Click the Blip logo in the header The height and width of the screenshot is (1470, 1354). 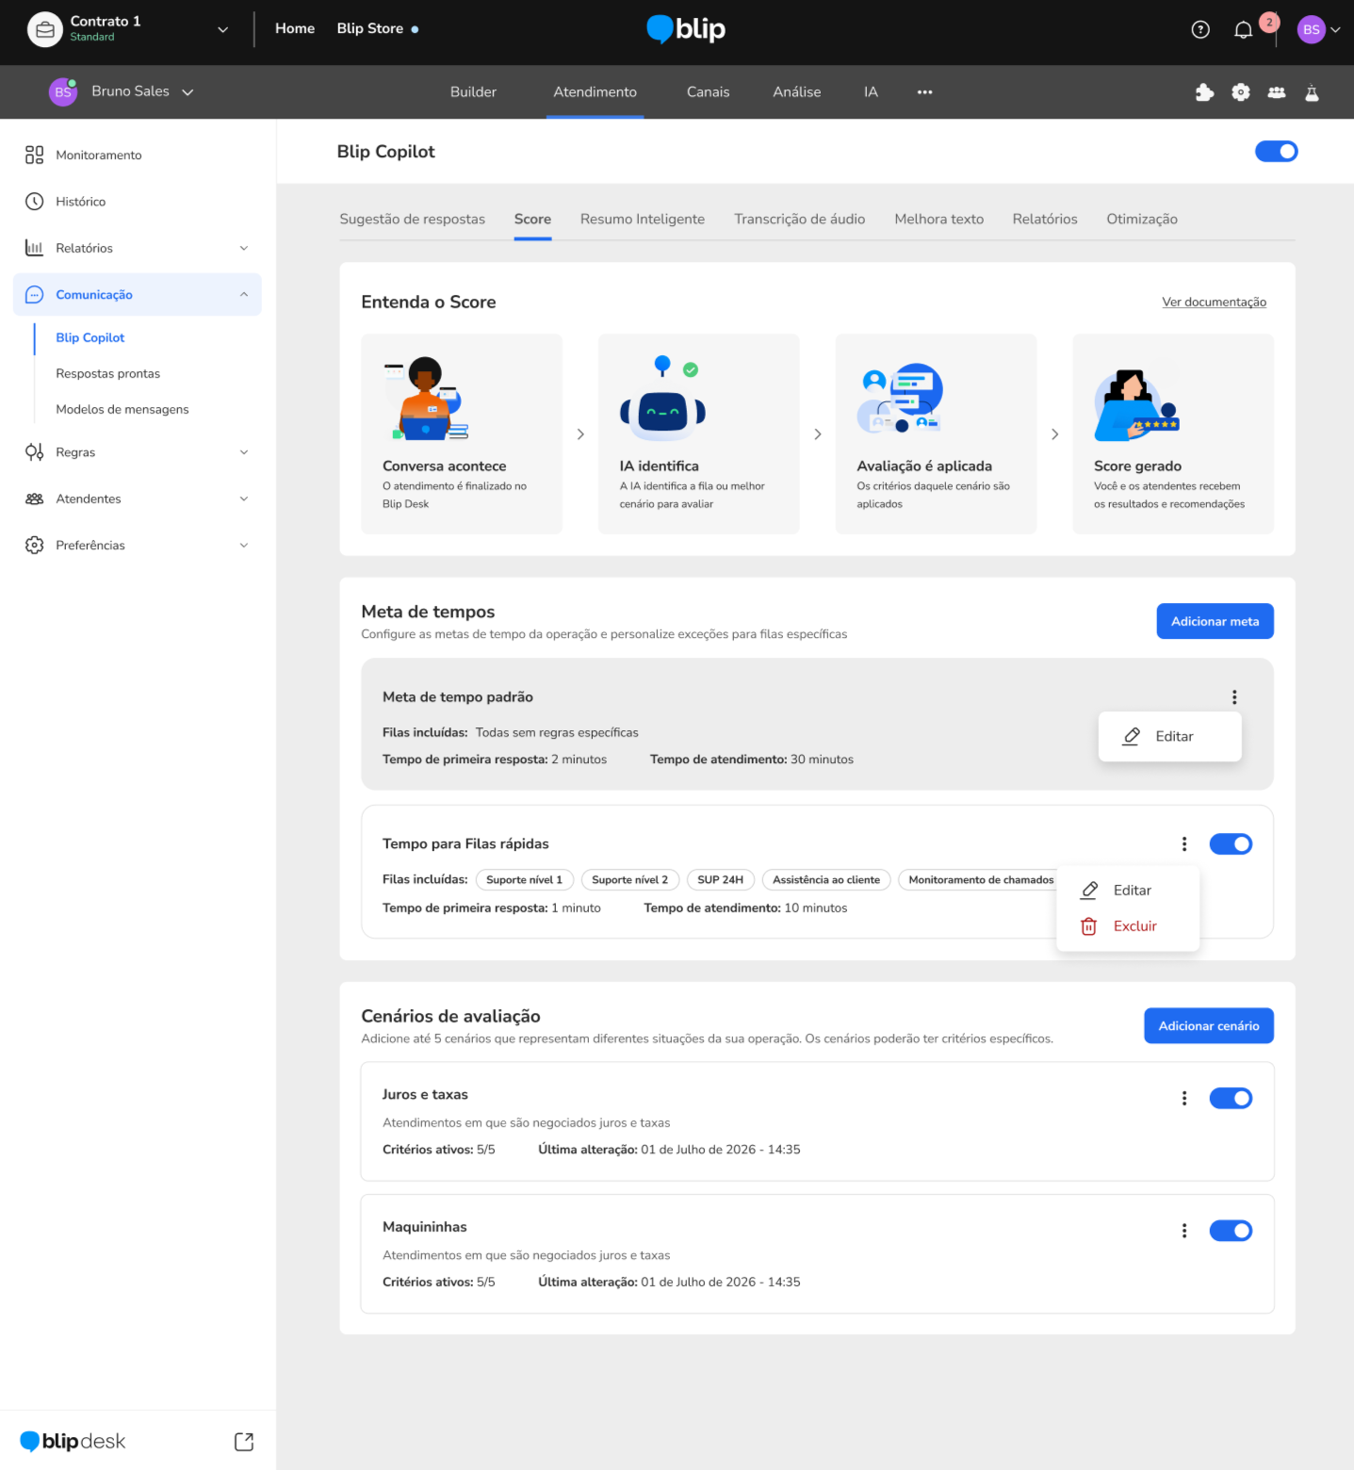[686, 29]
